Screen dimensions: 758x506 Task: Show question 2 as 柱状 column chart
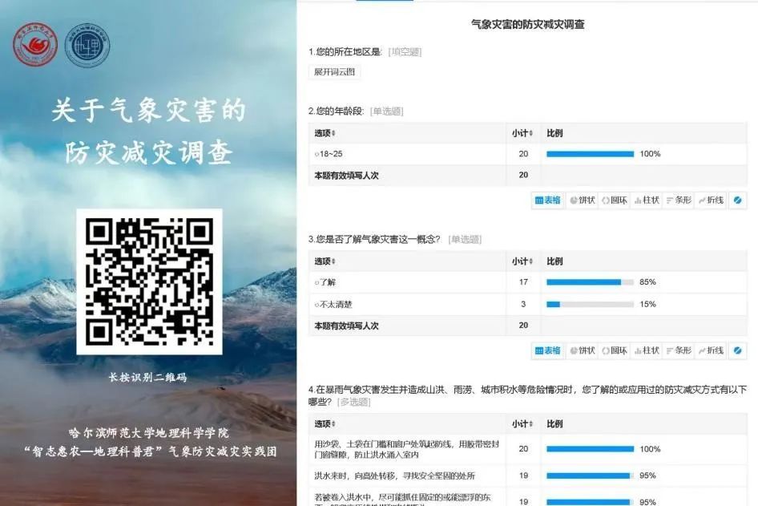tap(646, 200)
